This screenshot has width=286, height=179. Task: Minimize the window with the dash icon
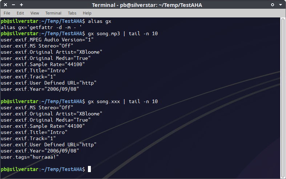13,5
